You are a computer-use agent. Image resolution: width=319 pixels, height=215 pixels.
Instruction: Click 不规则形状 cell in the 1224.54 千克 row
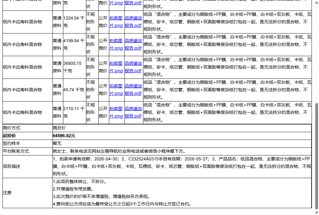(92, 22)
